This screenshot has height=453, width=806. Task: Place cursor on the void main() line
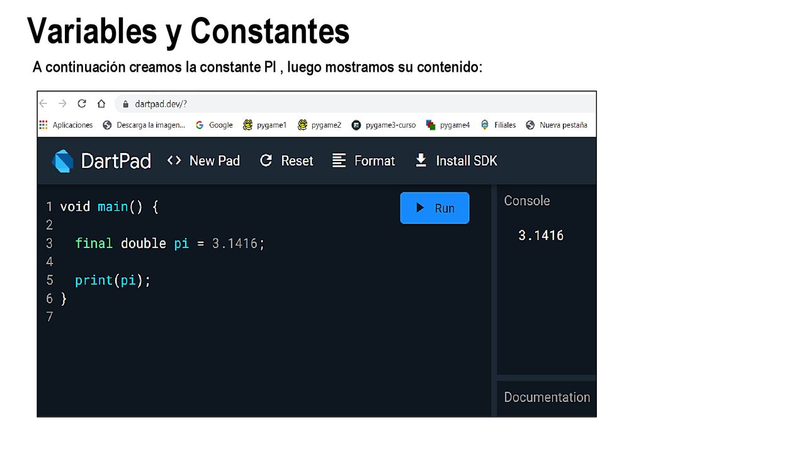tap(109, 206)
